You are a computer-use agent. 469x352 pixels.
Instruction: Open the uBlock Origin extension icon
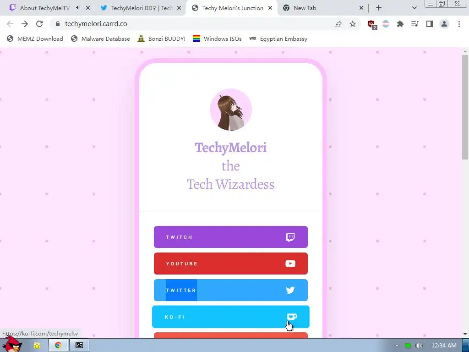(372, 25)
